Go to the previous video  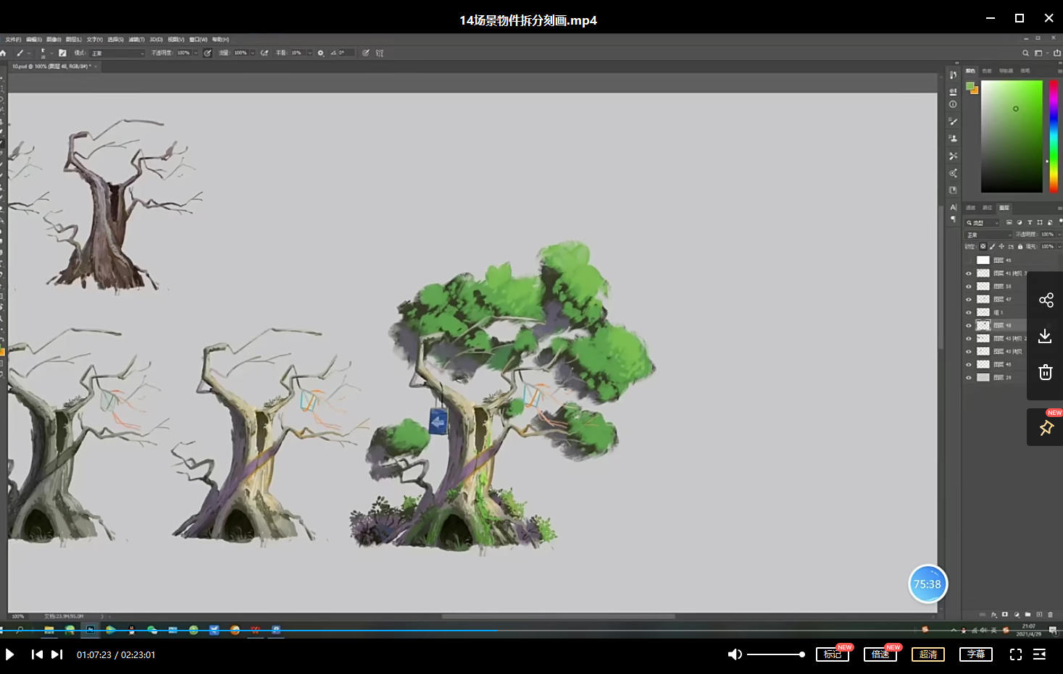37,654
